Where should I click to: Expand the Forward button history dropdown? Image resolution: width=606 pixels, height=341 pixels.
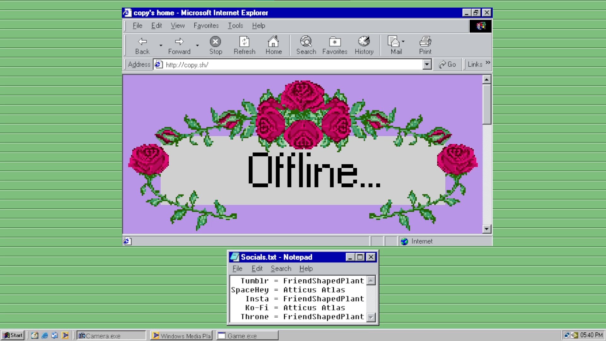tap(197, 45)
